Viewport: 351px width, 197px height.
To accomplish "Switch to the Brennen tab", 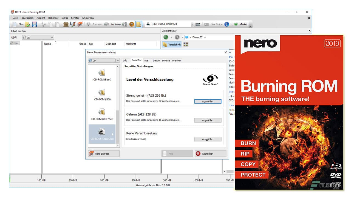I will coord(177,60).
